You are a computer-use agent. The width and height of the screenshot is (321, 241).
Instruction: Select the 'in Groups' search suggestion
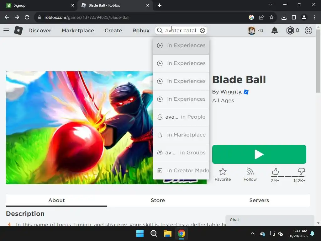click(x=181, y=153)
